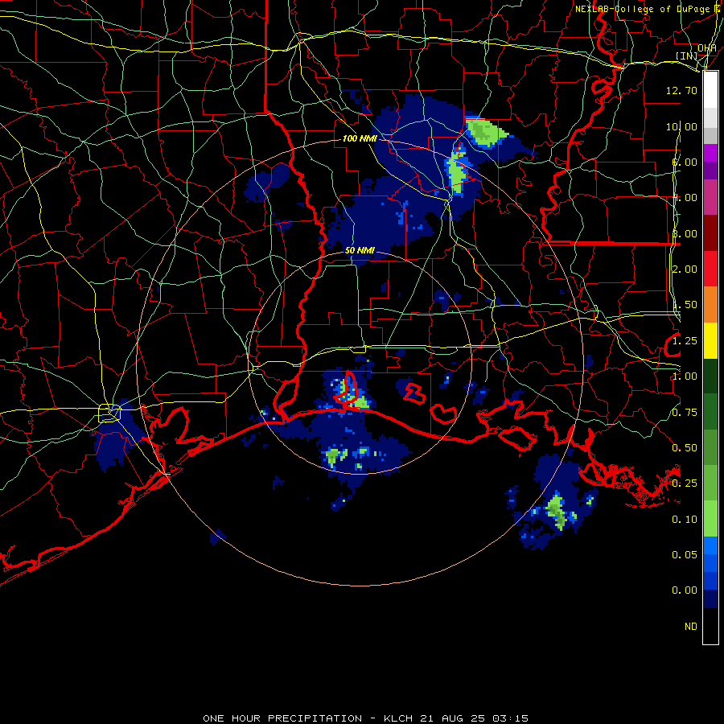Select the pink 4.00 legend swatch

(710, 197)
